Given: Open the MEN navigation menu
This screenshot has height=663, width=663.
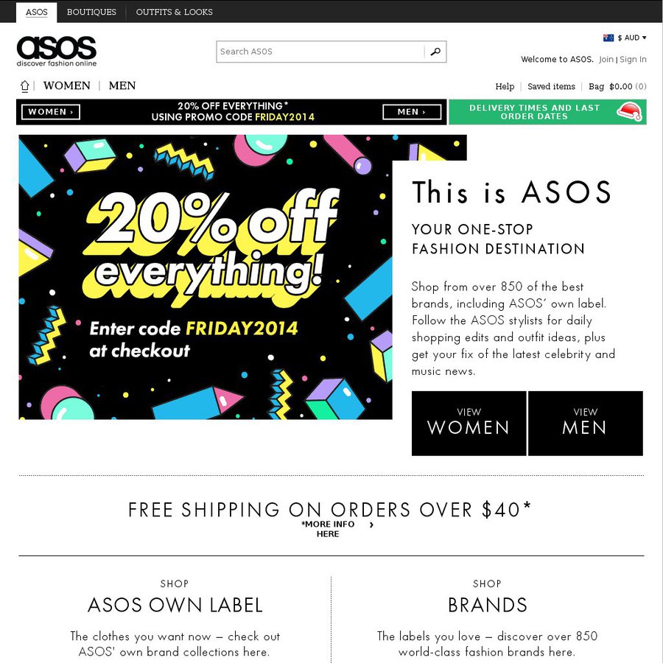Looking at the screenshot, I should (122, 85).
